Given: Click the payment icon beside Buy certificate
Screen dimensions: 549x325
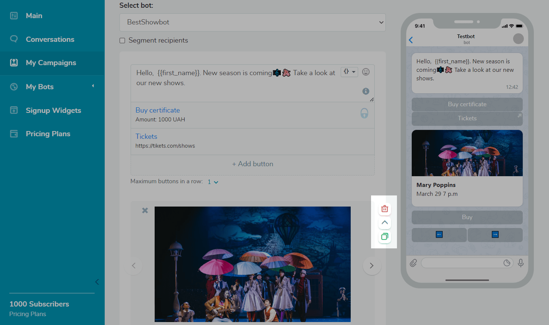Looking at the screenshot, I should point(364,113).
